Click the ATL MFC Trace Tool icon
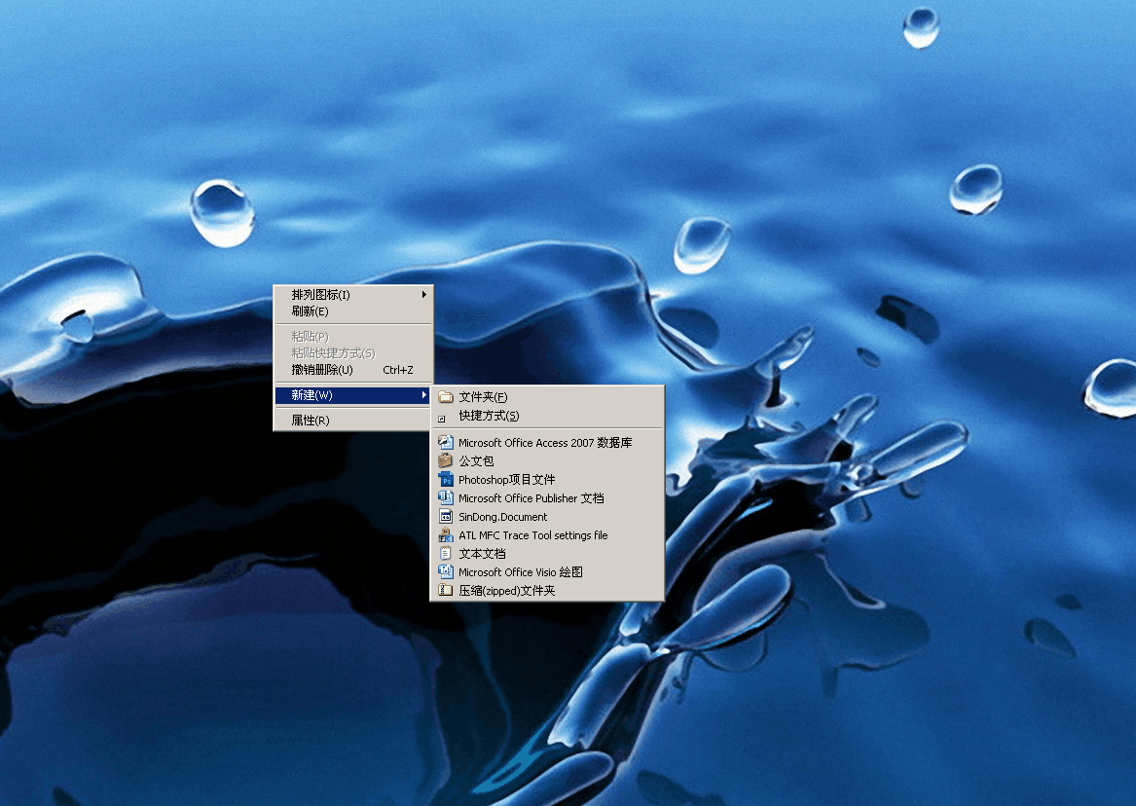 446,535
